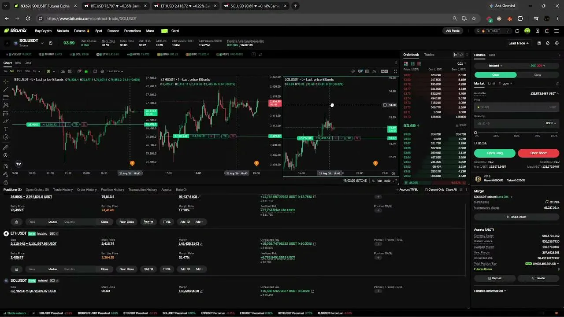Switch order mode to Open
Screen dimensions: 564x317
tap(496, 75)
